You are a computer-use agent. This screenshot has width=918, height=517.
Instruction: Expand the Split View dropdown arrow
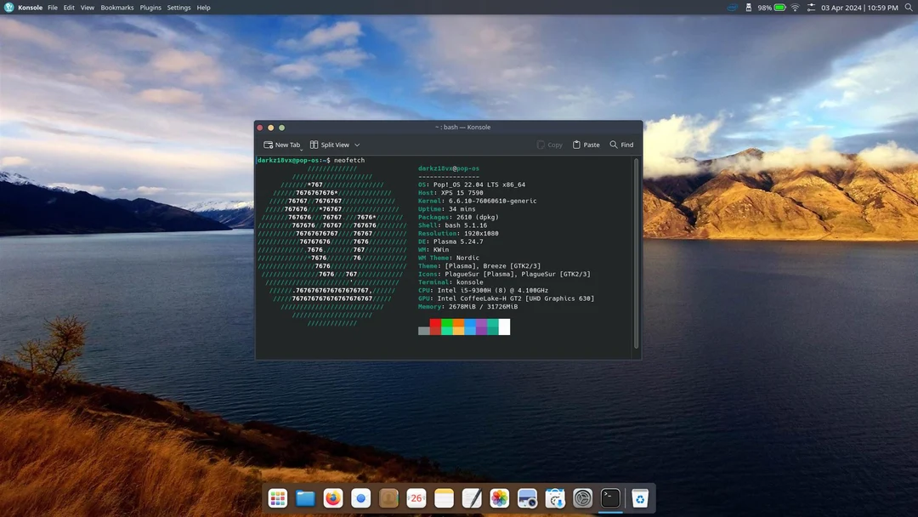click(356, 145)
